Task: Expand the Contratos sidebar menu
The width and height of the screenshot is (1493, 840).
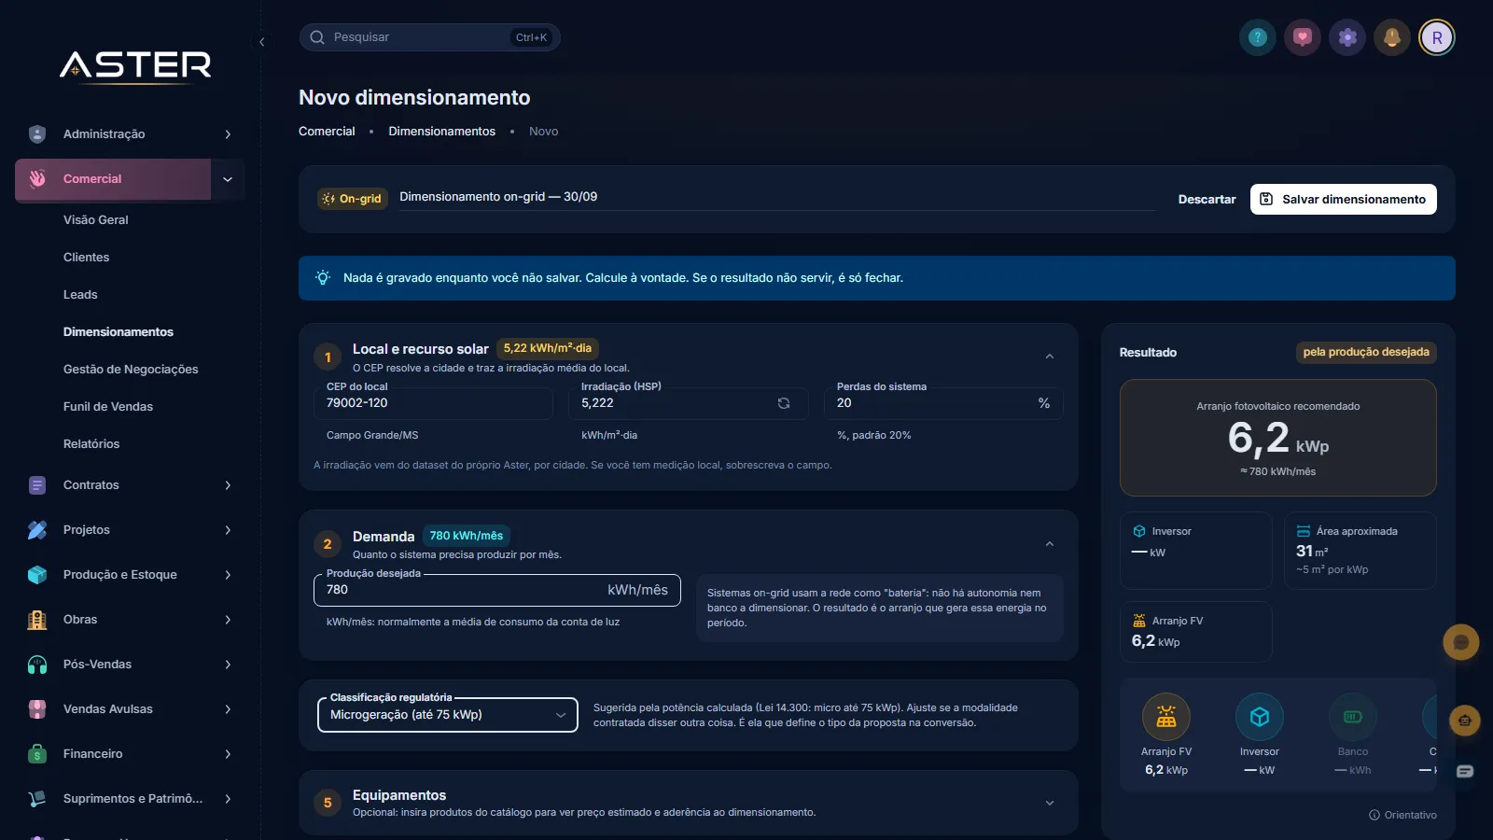Action: (x=131, y=485)
